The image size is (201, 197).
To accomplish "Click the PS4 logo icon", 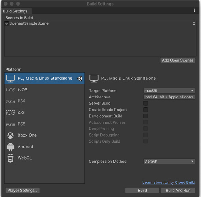I will pyautogui.click(x=10, y=102).
